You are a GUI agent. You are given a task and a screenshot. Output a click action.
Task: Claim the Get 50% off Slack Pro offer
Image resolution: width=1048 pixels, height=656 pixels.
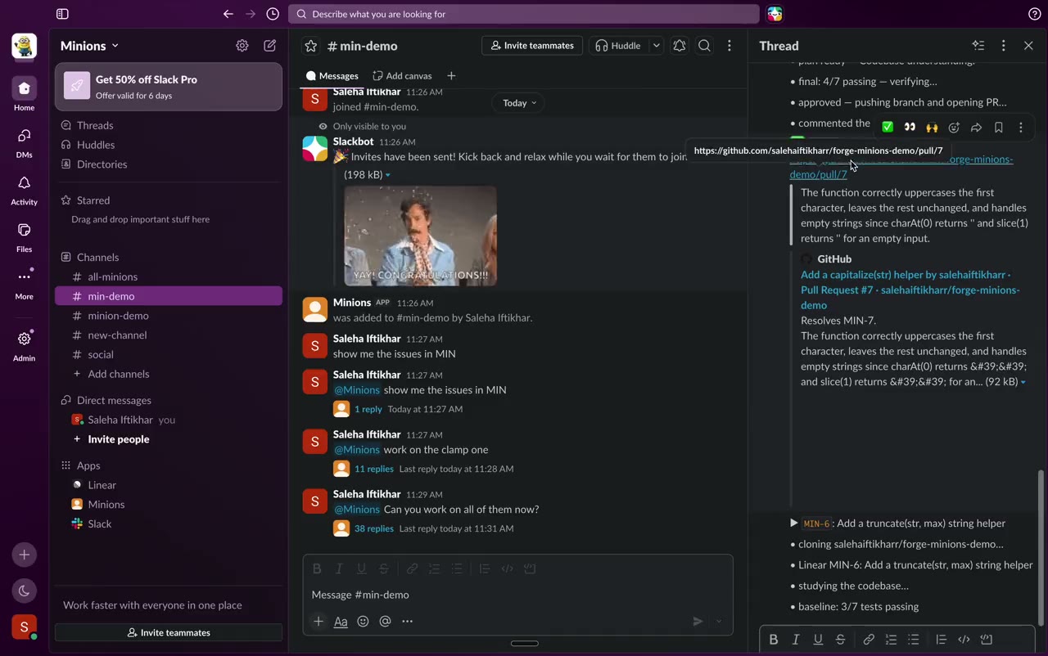(169, 86)
